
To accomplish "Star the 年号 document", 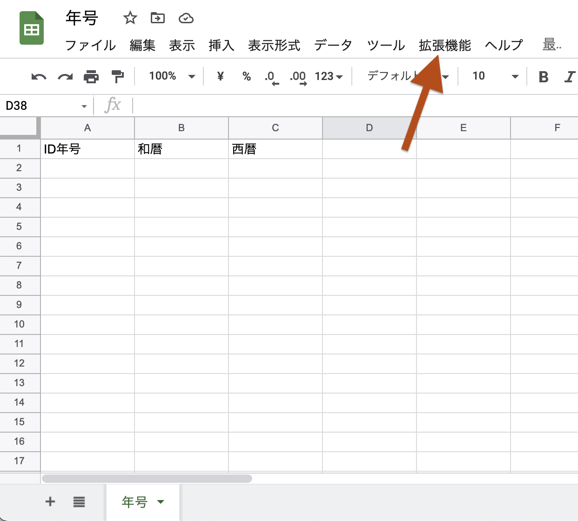I will (130, 18).
